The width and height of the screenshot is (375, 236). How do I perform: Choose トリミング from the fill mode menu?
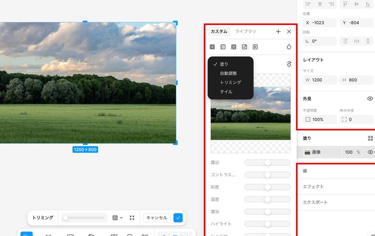coord(230,82)
